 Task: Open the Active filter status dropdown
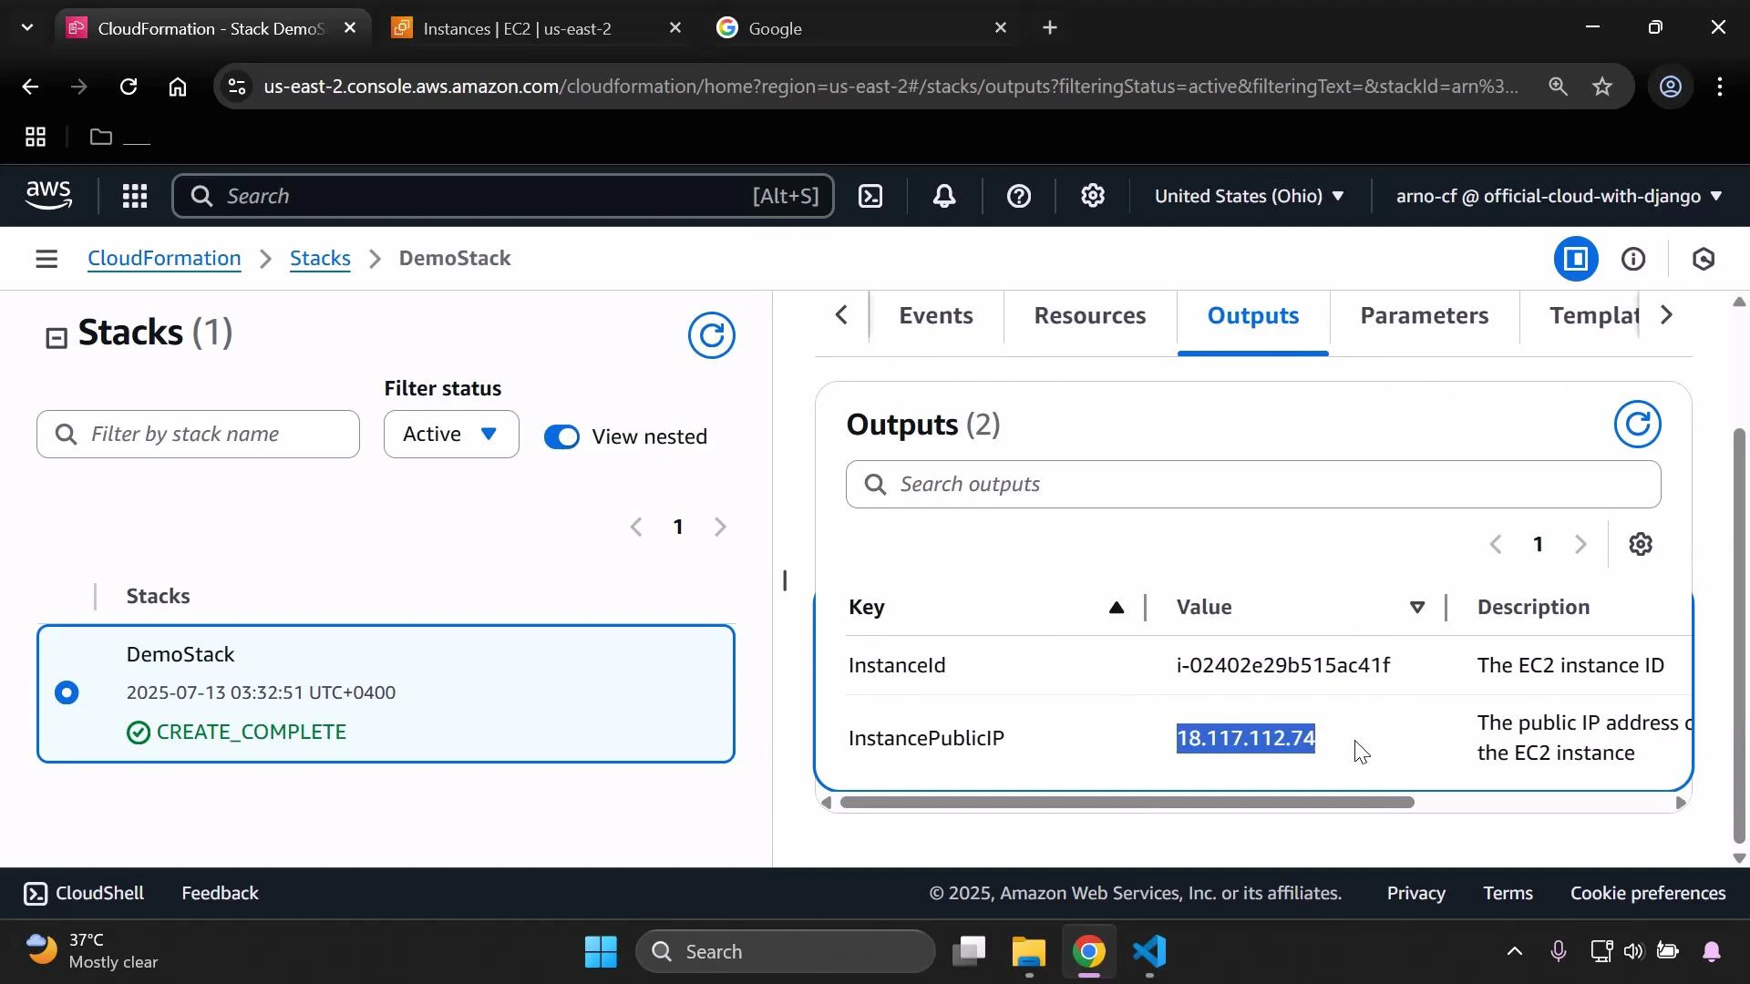pos(450,434)
